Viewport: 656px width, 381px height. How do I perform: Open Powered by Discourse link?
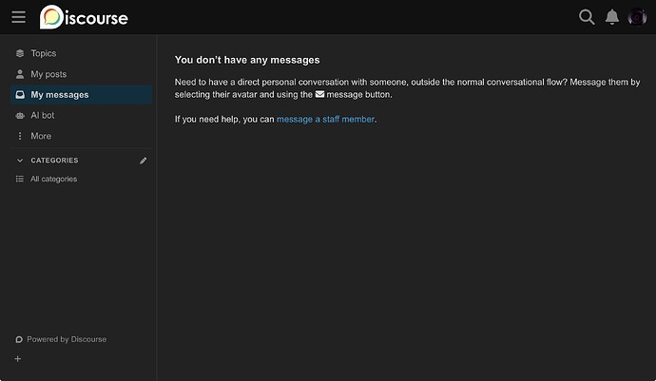(61, 339)
